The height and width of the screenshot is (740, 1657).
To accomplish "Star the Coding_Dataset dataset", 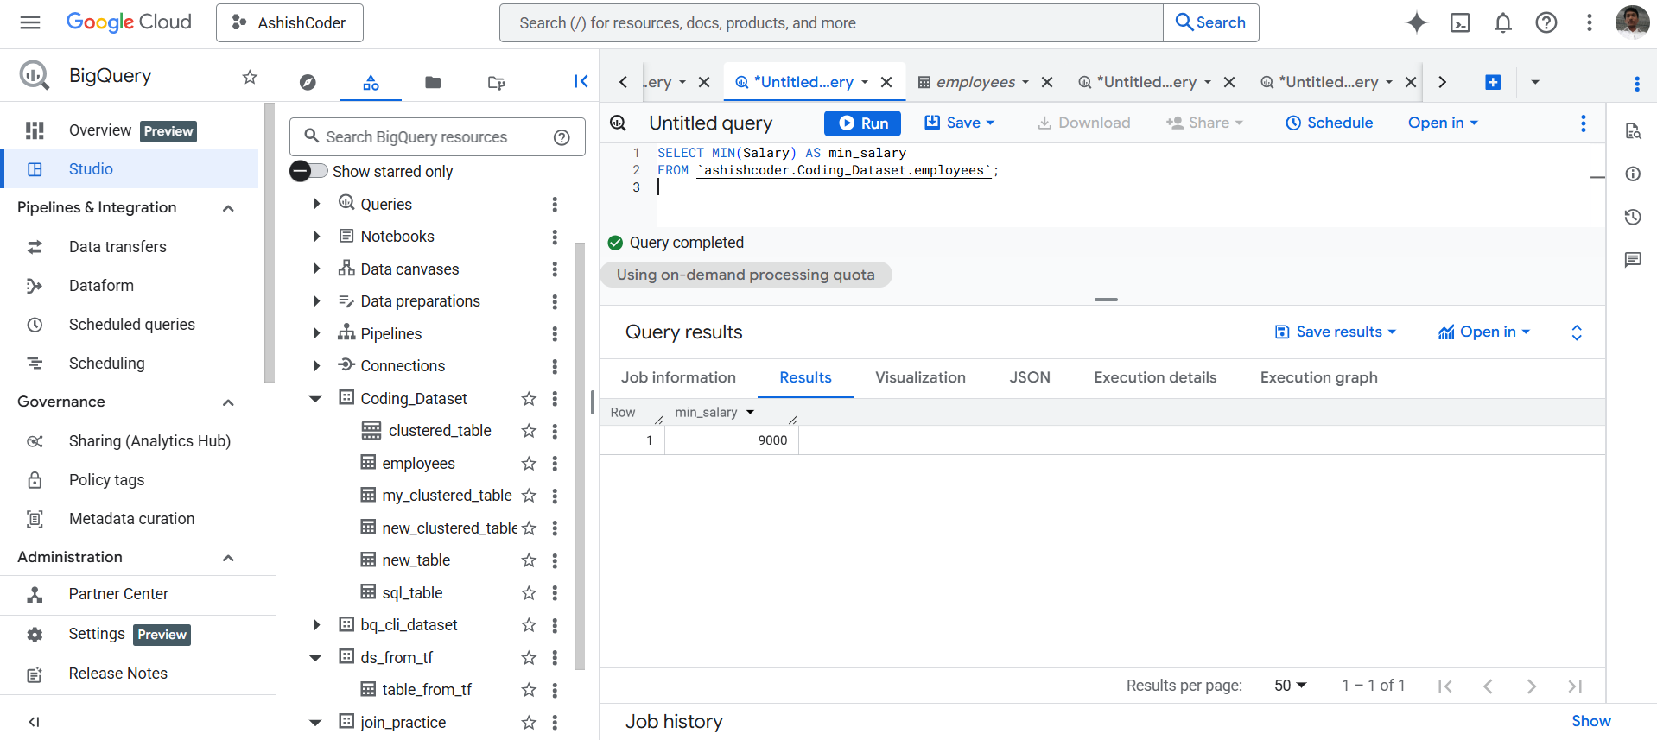I will [529, 398].
